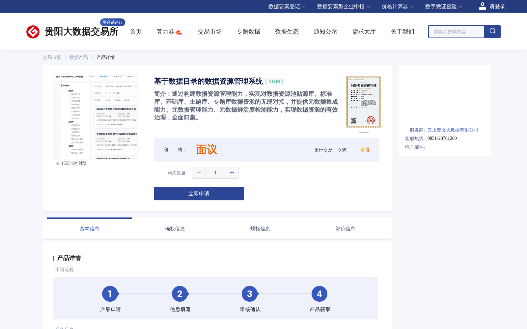Click the 产品详情 section heading
527x329 pixels.
pyautogui.click(x=69, y=258)
